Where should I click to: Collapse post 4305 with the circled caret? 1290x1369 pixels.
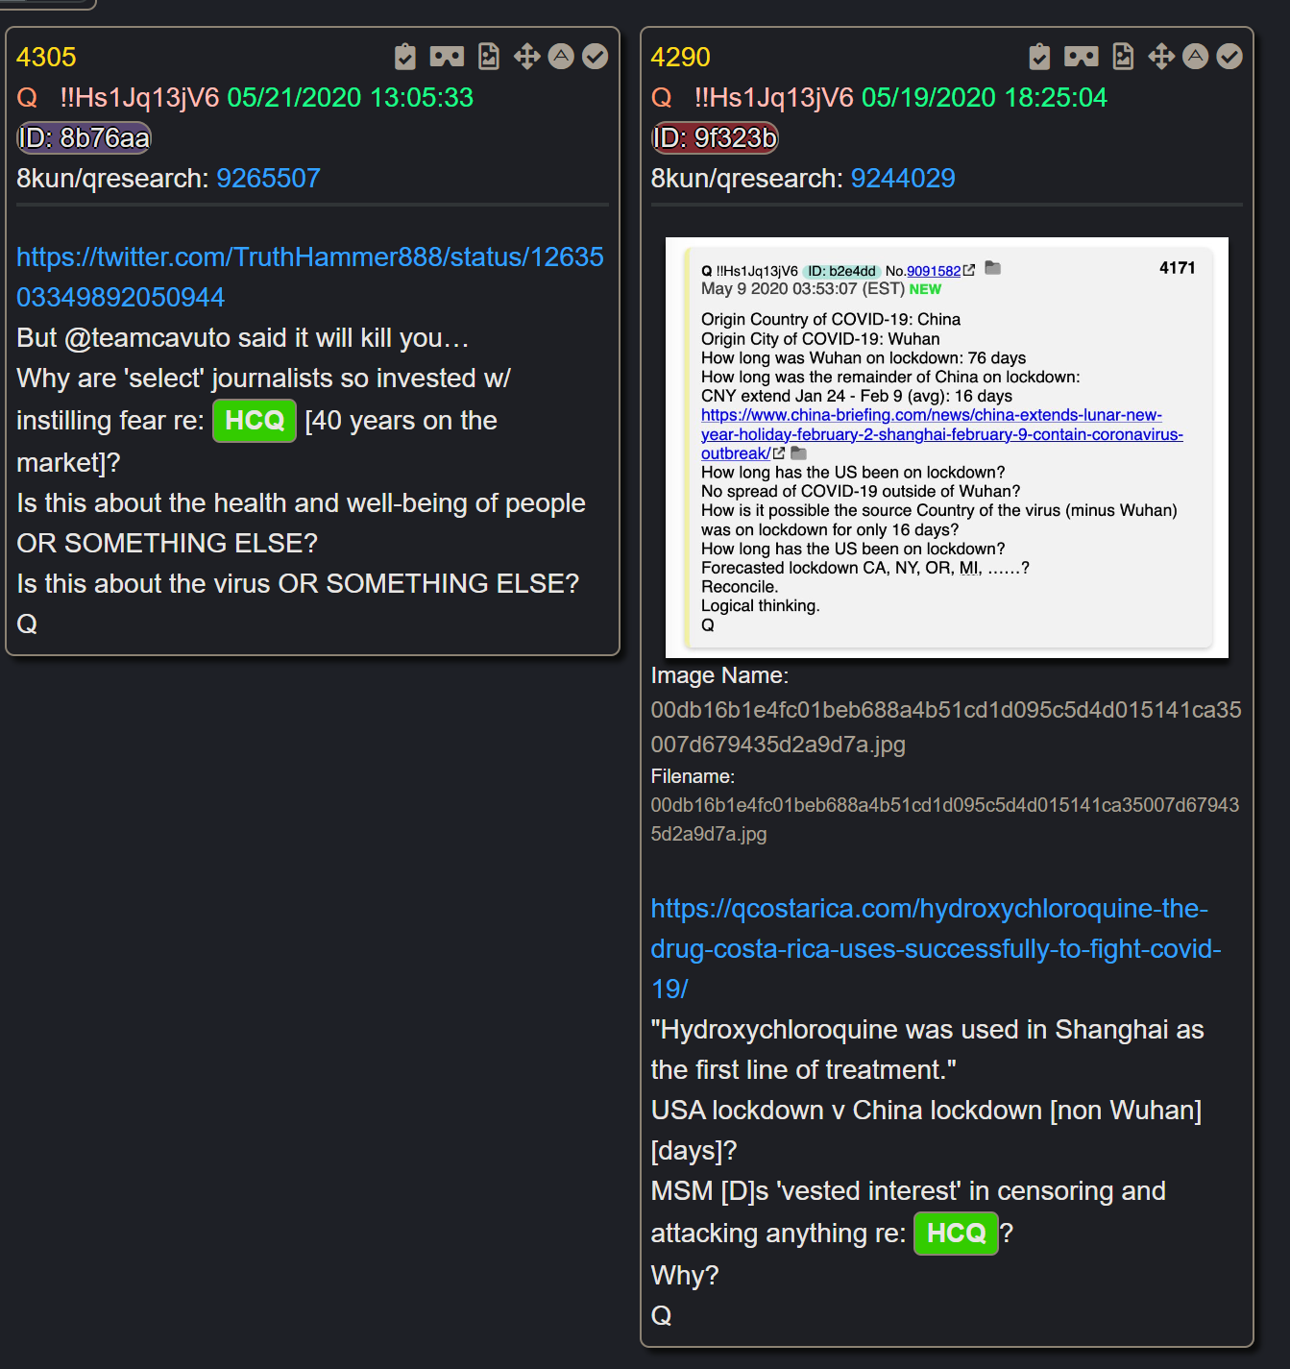pyautogui.click(x=561, y=57)
